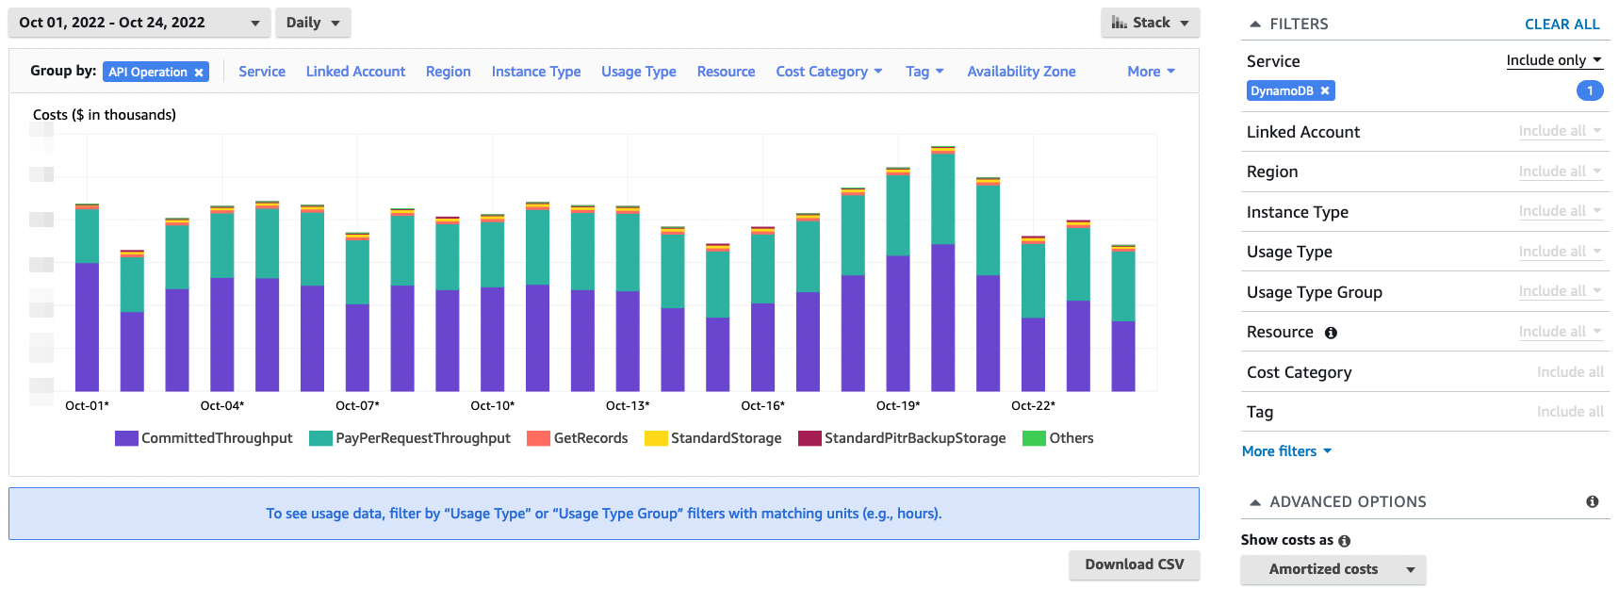Click the Advanced Options info icon

[x=1592, y=502]
